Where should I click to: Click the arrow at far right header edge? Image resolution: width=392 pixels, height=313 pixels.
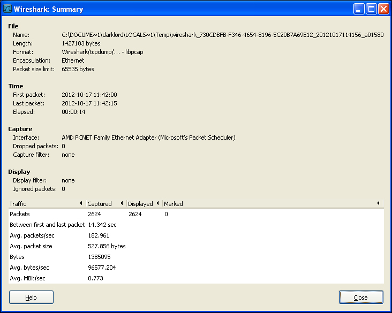(x=379, y=203)
